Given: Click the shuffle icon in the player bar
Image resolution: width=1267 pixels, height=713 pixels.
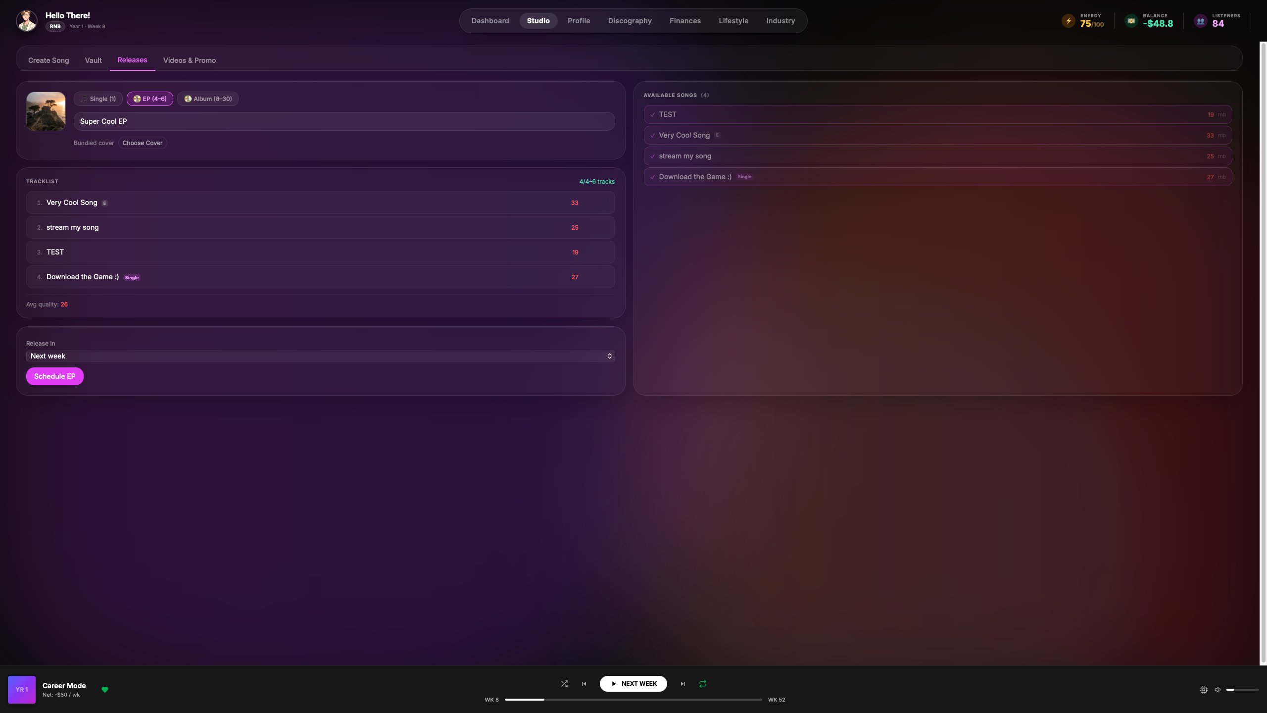Looking at the screenshot, I should [564, 684].
